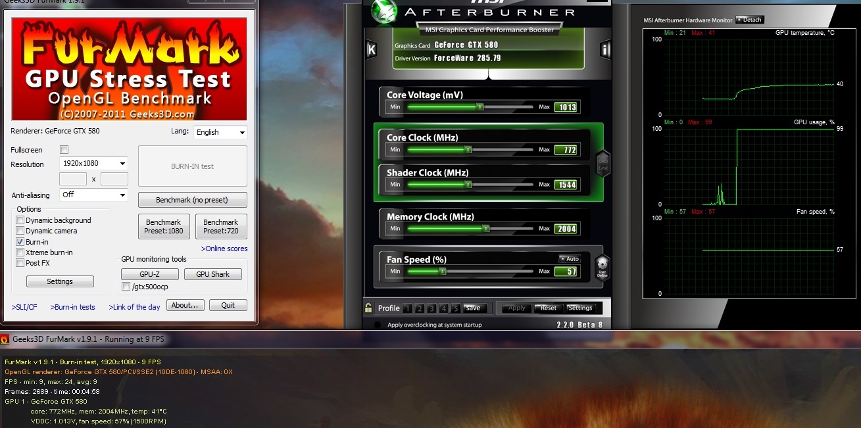Open the Lang dropdown set to English
Image resolution: width=861 pixels, height=428 pixels.
point(220,132)
